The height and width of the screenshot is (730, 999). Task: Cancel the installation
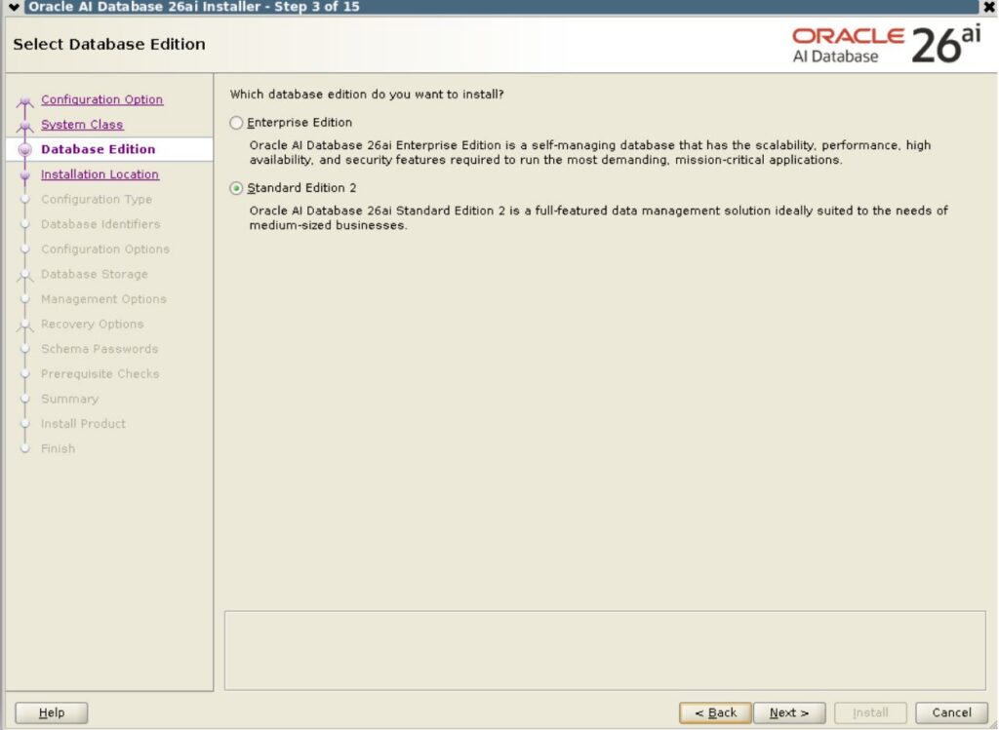pyautogui.click(x=951, y=712)
